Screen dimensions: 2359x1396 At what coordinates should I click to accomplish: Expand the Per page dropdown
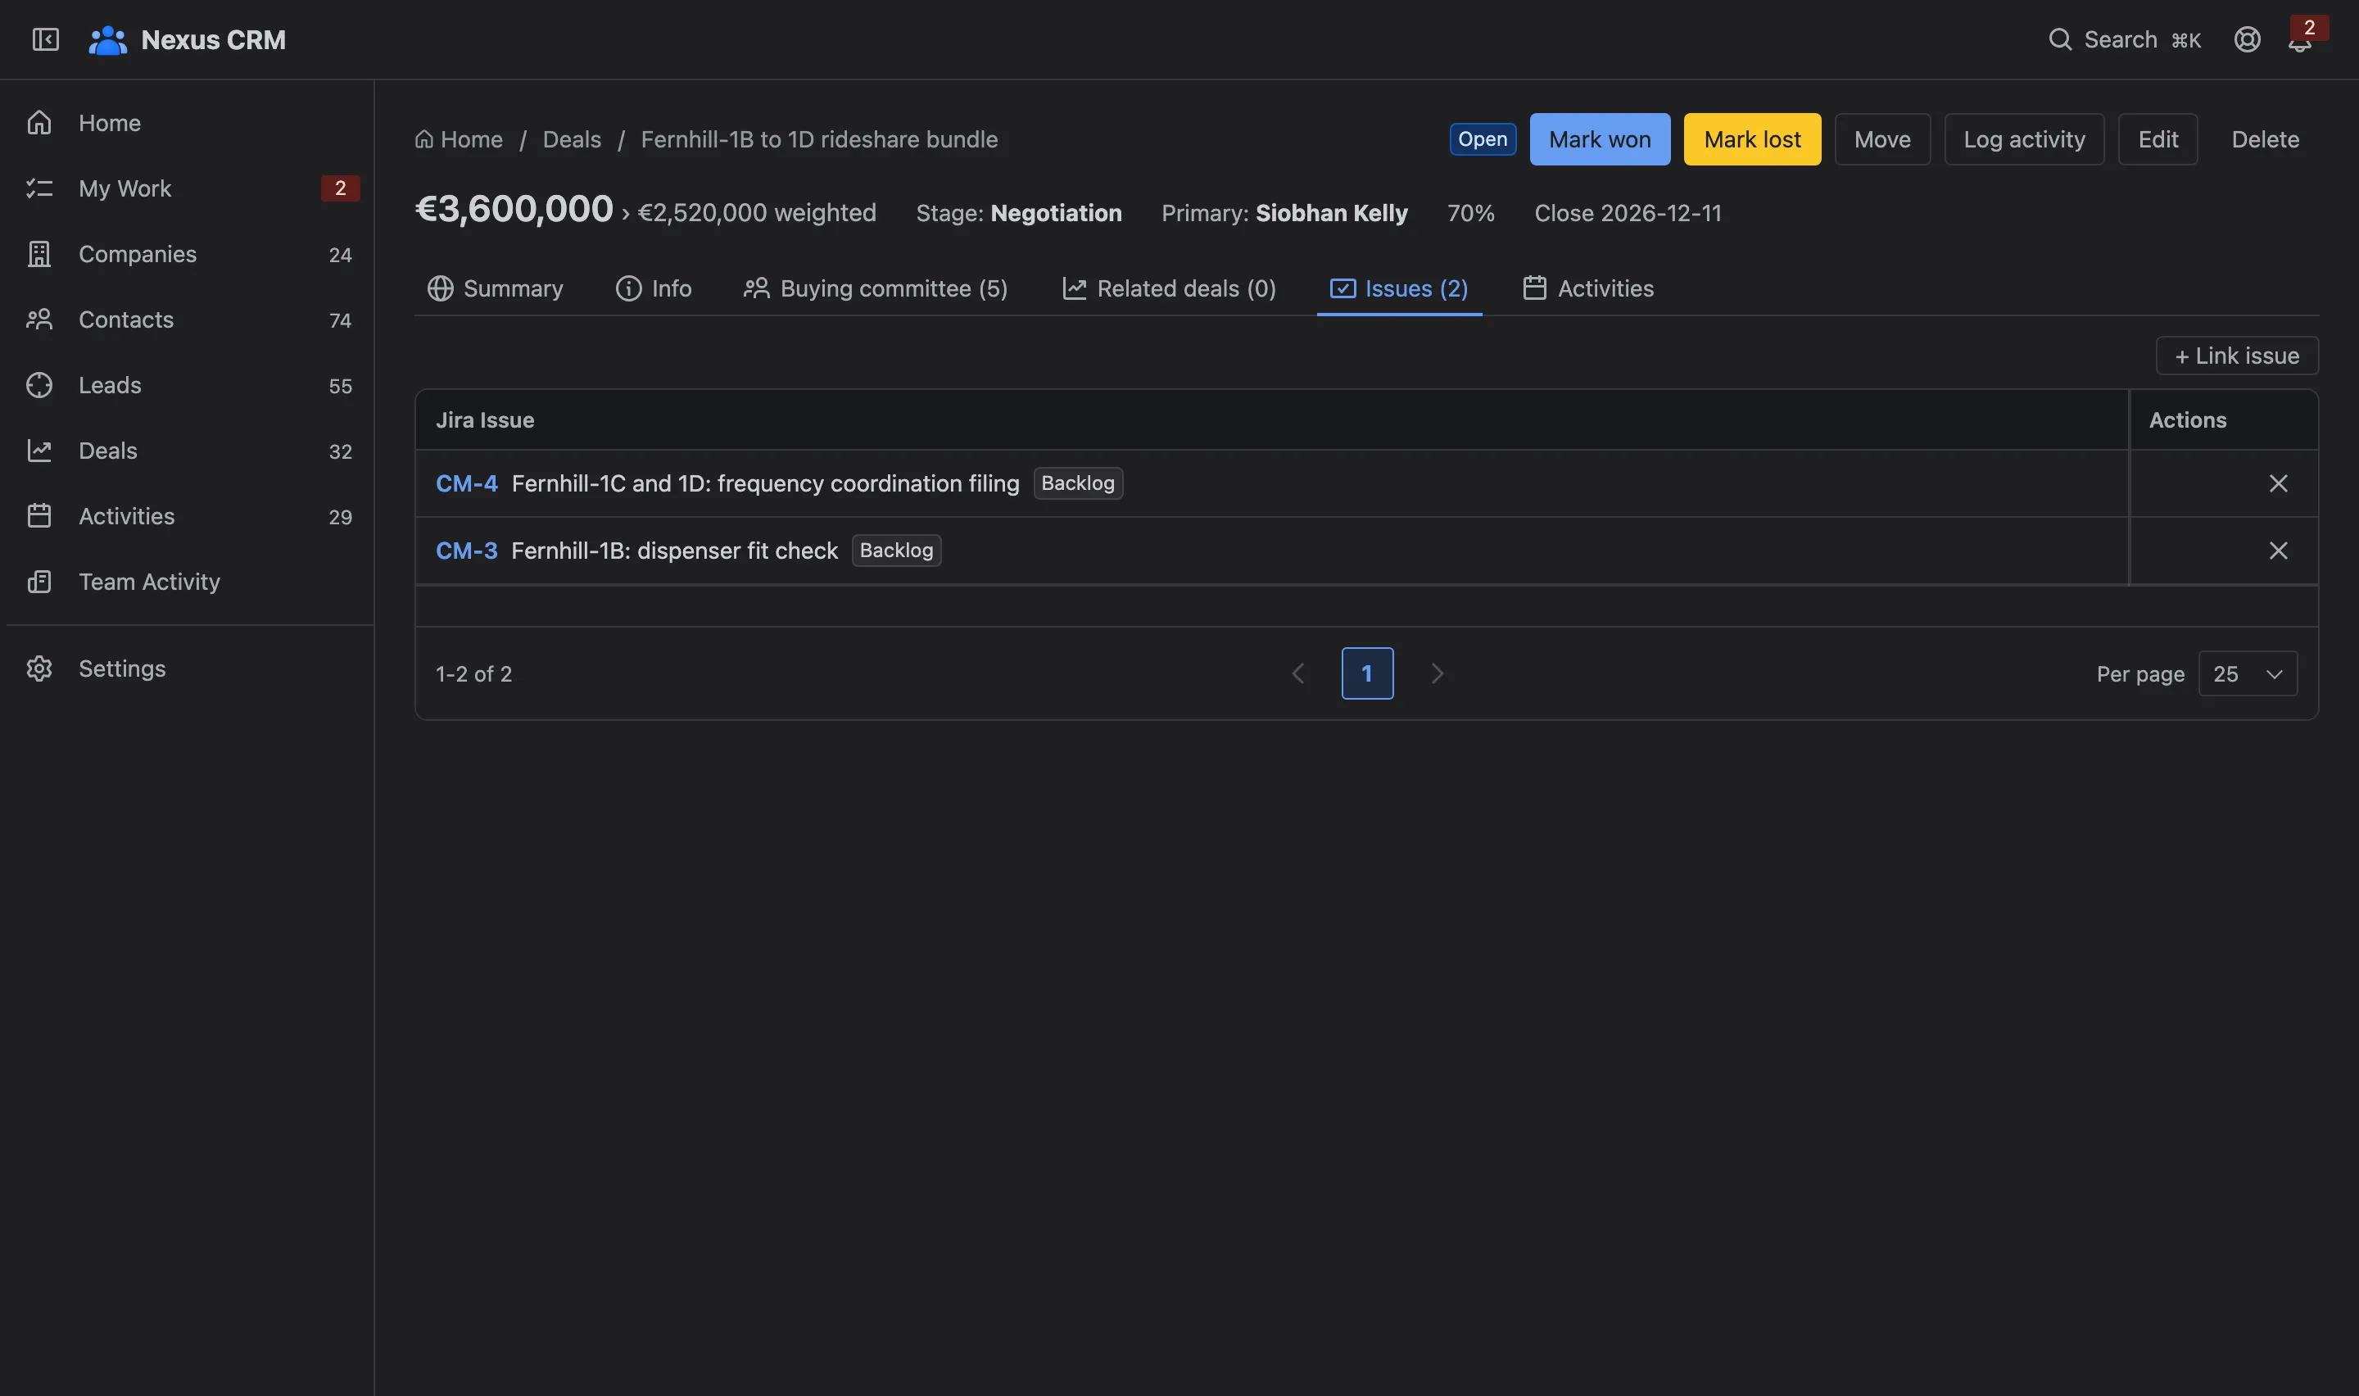tap(2247, 673)
